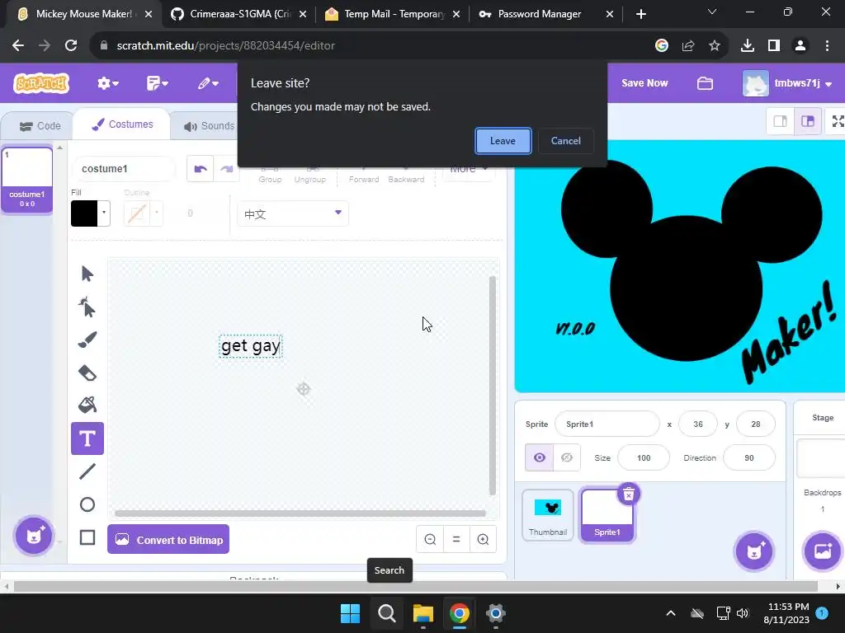845x633 pixels.
Task: Click the sprite x position field
Action: tap(698, 424)
